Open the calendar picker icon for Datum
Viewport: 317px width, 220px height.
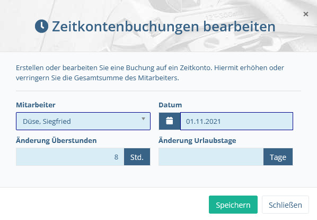click(x=170, y=121)
